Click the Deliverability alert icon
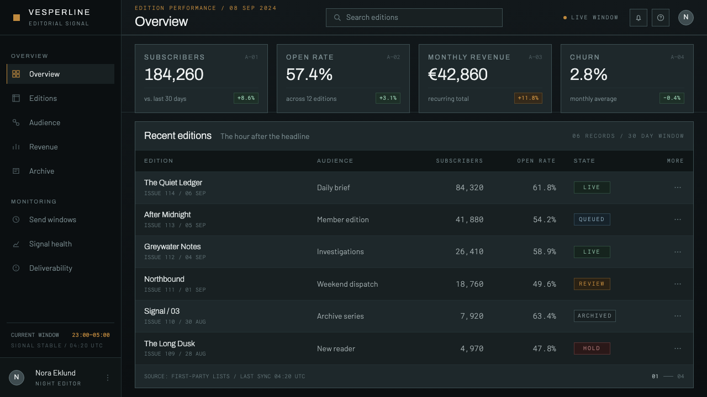Viewport: 707px width, 397px height. (16, 268)
